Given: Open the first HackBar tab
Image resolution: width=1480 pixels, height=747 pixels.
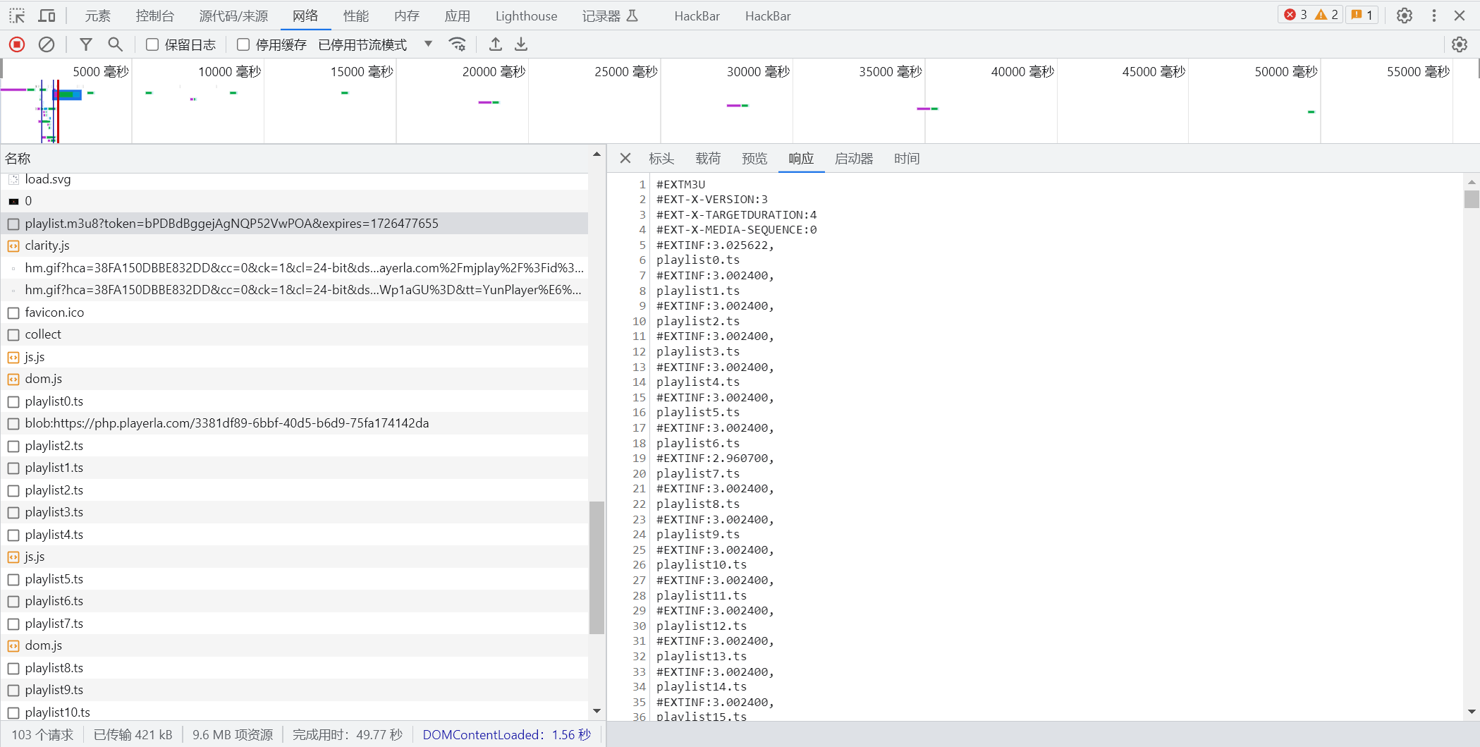Looking at the screenshot, I should (x=697, y=16).
